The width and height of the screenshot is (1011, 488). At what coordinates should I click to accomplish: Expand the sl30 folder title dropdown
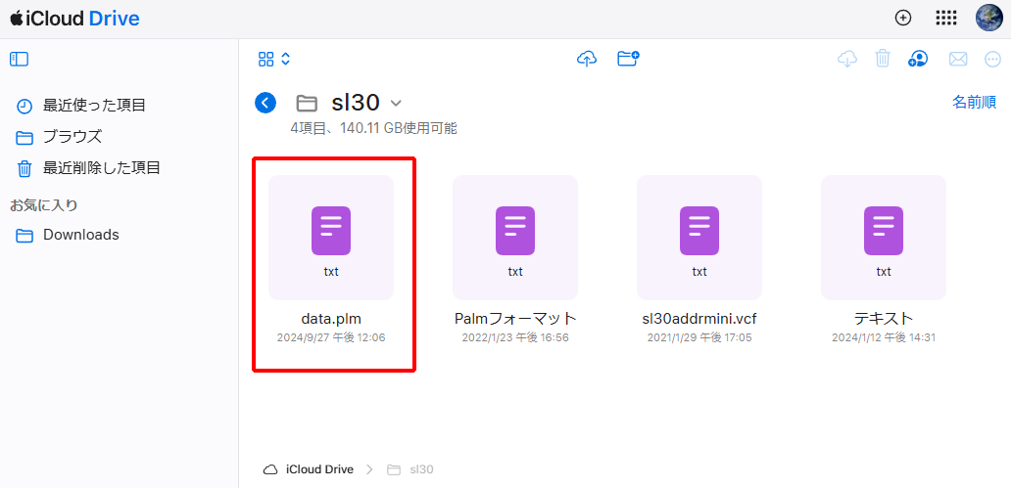(397, 103)
